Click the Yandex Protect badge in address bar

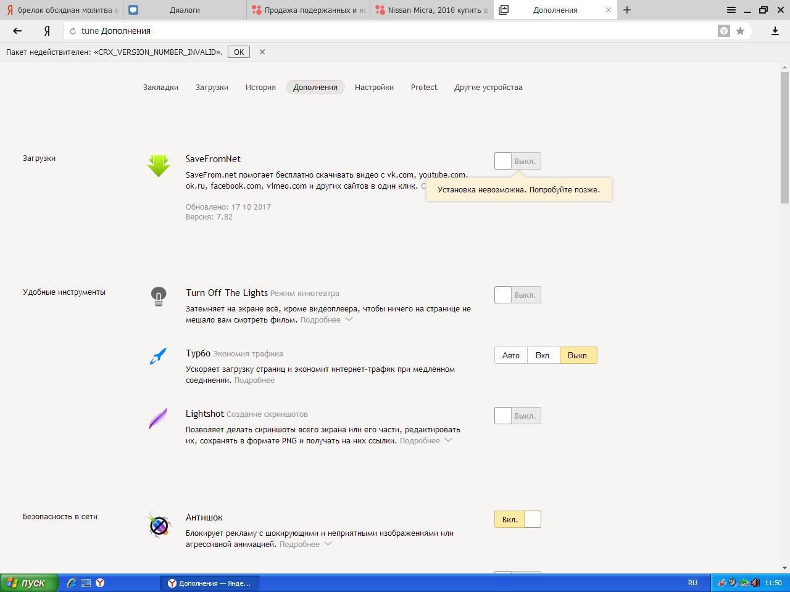[724, 31]
